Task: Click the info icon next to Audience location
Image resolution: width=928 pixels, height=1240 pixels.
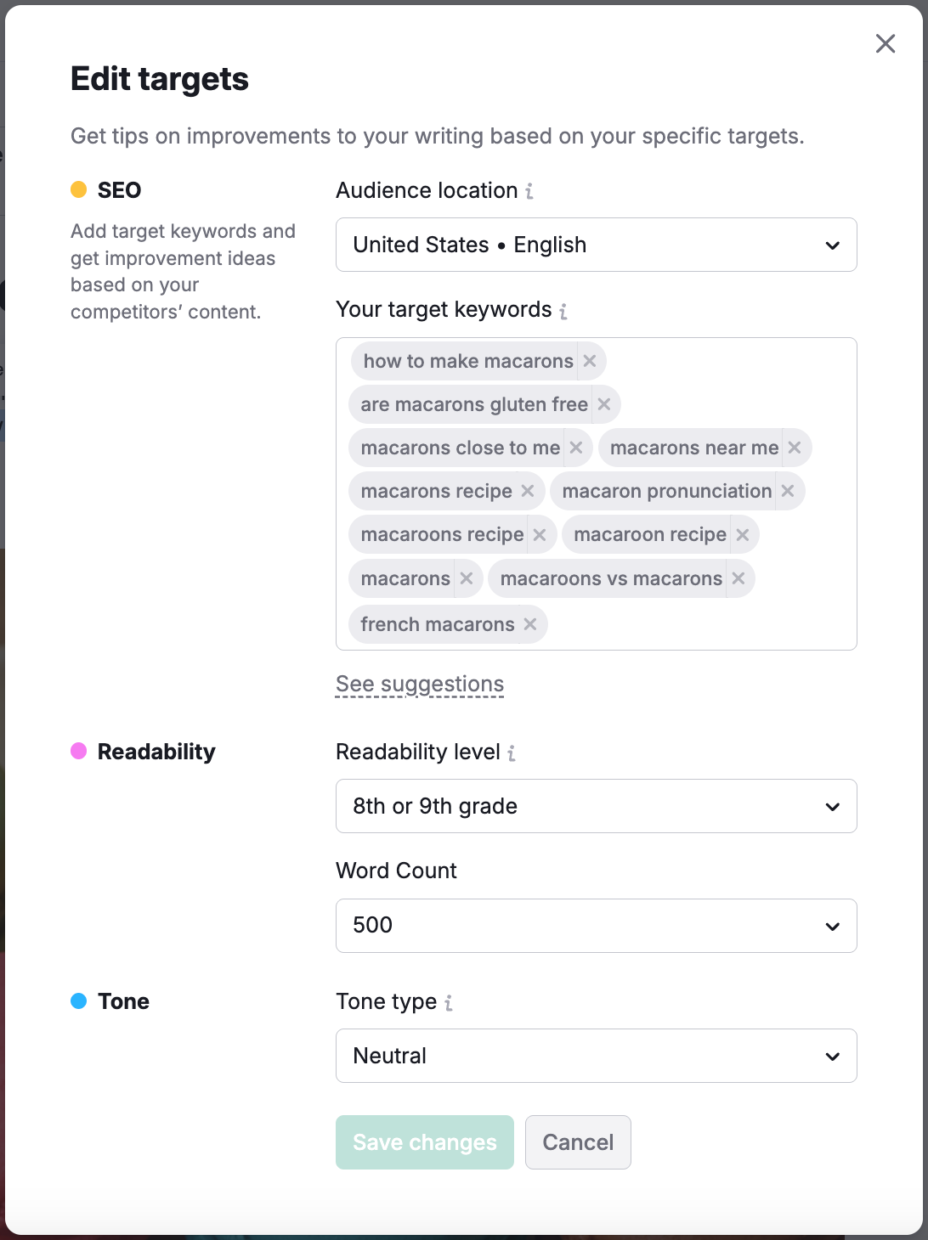Action: pyautogui.click(x=529, y=192)
